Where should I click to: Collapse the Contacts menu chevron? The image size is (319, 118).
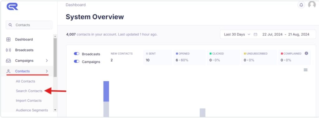click(x=47, y=71)
